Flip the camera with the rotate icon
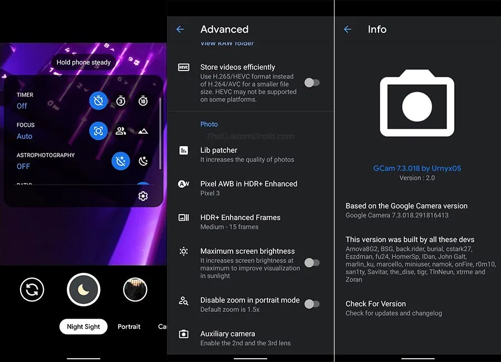 [x=32, y=290]
